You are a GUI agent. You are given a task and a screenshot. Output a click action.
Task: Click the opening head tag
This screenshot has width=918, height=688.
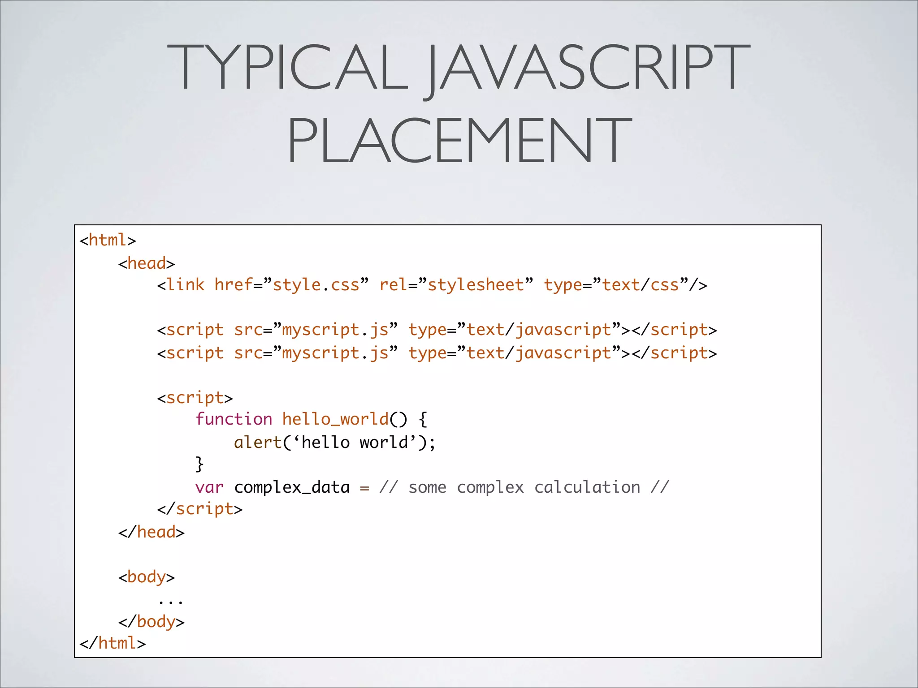coord(146,263)
